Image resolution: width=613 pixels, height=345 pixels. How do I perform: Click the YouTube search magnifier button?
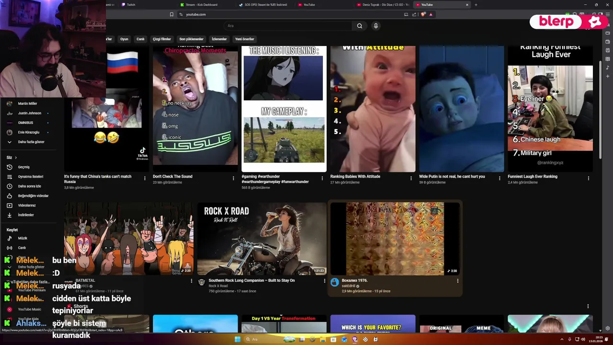pyautogui.click(x=360, y=26)
